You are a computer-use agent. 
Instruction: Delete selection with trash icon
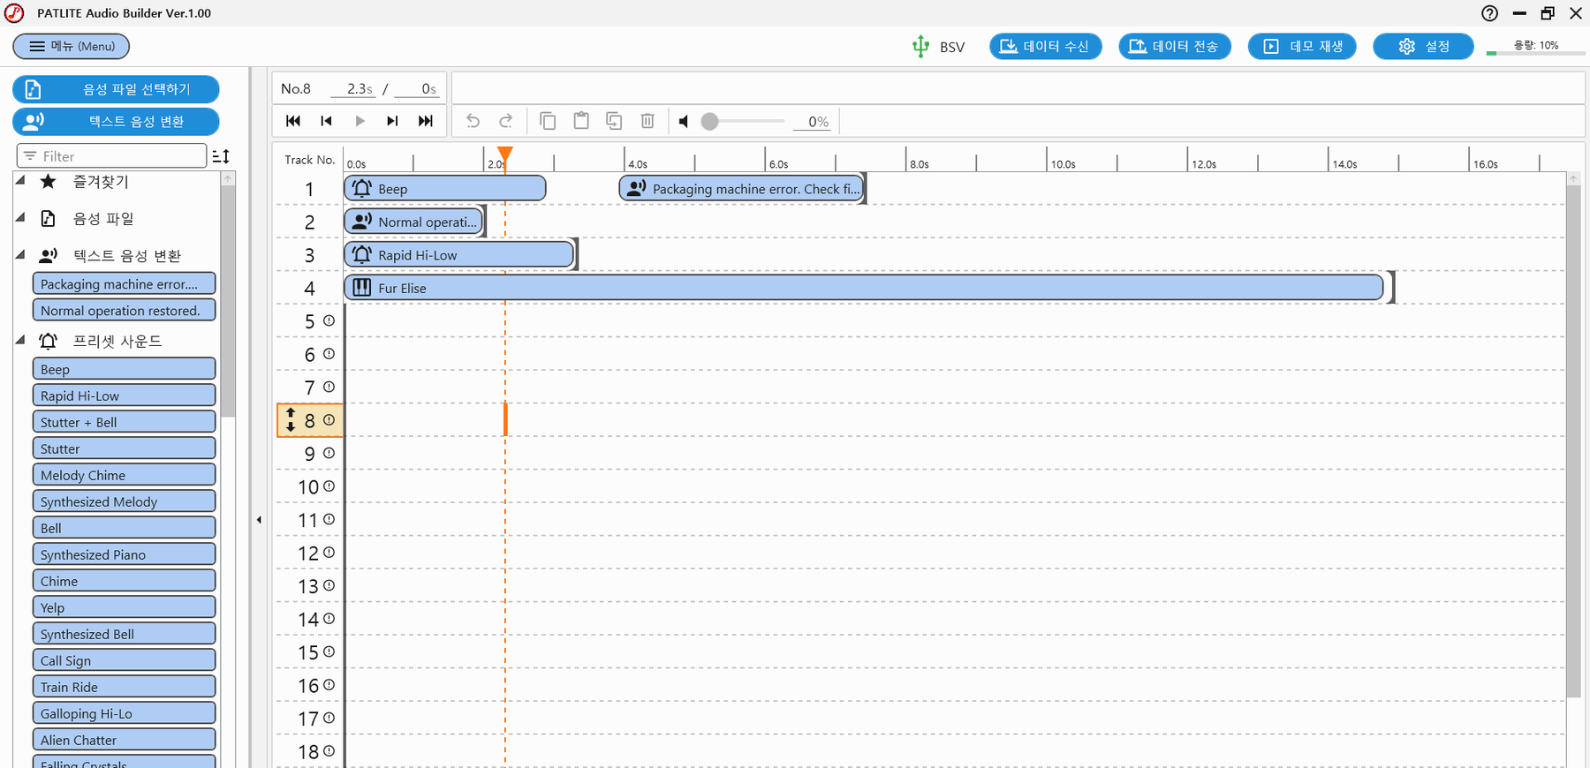point(647,121)
